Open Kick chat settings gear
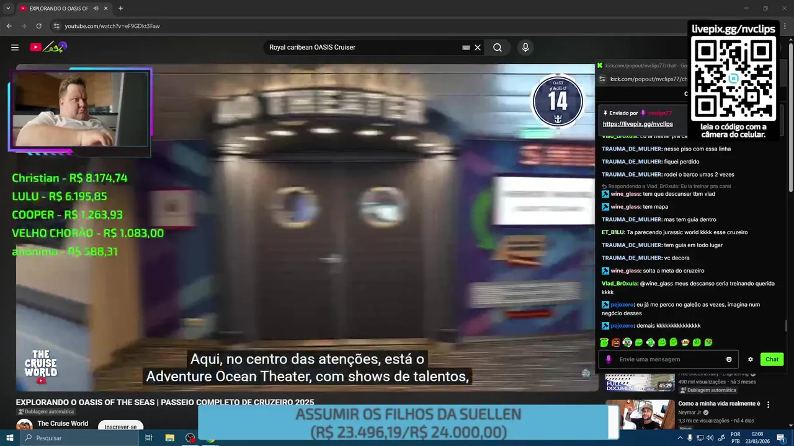Viewport: 794px width, 446px height. click(750, 359)
